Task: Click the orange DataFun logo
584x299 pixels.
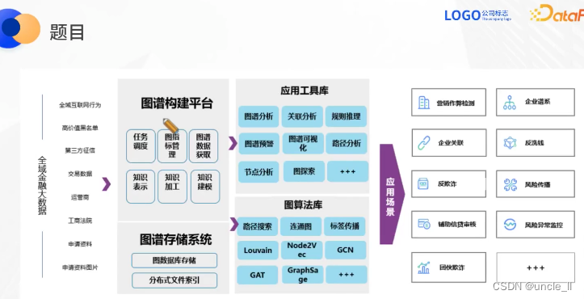Action: 557,14
